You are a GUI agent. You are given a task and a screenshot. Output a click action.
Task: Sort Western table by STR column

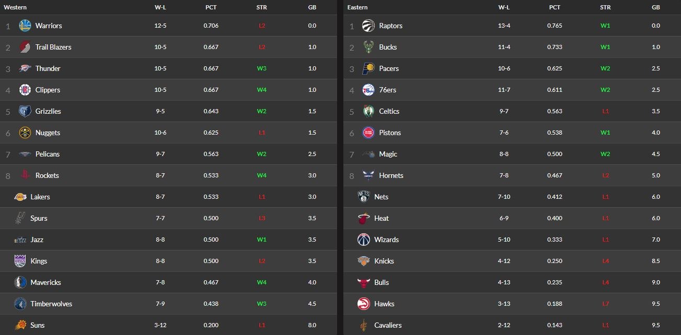(262, 7)
